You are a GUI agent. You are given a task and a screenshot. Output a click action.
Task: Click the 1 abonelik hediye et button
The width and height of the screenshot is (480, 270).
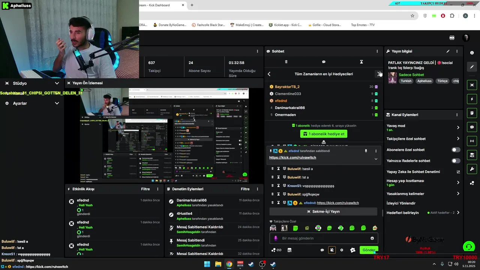tap(324, 134)
